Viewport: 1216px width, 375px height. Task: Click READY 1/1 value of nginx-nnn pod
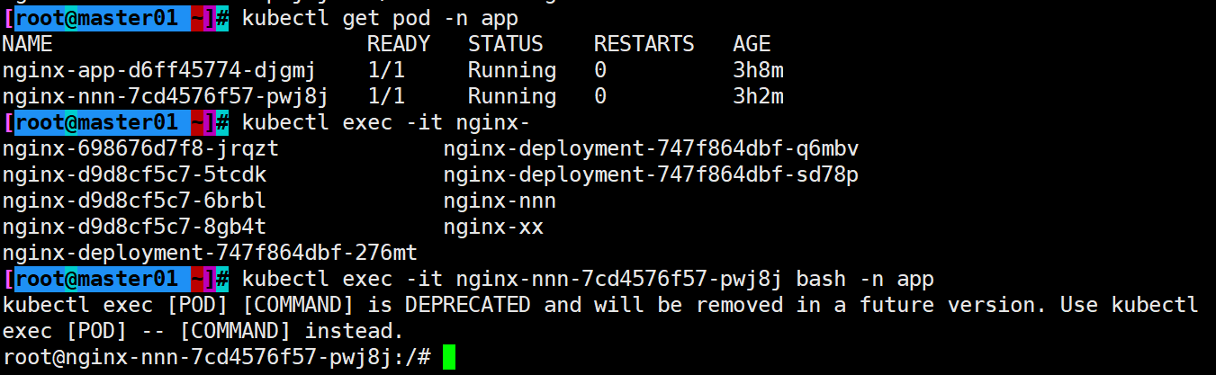[386, 96]
